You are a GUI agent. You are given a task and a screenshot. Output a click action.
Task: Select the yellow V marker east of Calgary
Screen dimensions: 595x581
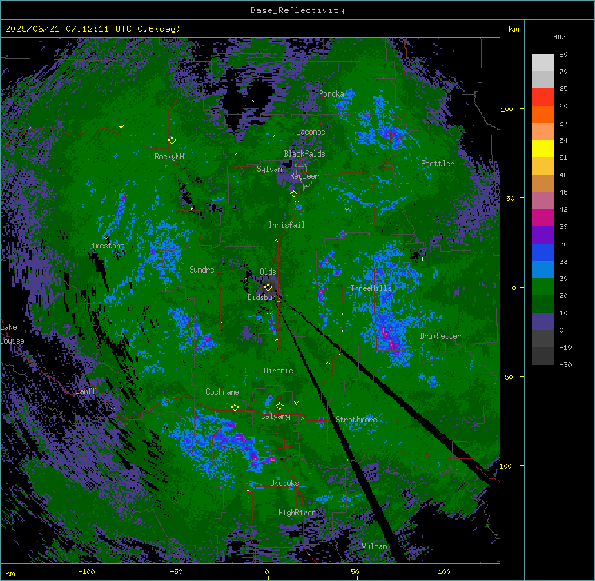click(296, 403)
